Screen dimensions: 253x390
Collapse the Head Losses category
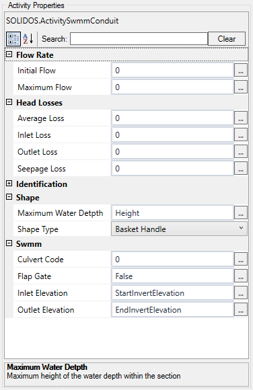[x=9, y=102]
